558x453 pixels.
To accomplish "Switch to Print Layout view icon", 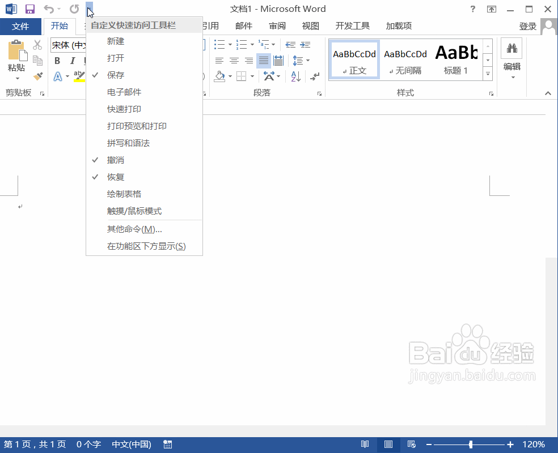I will [388, 444].
